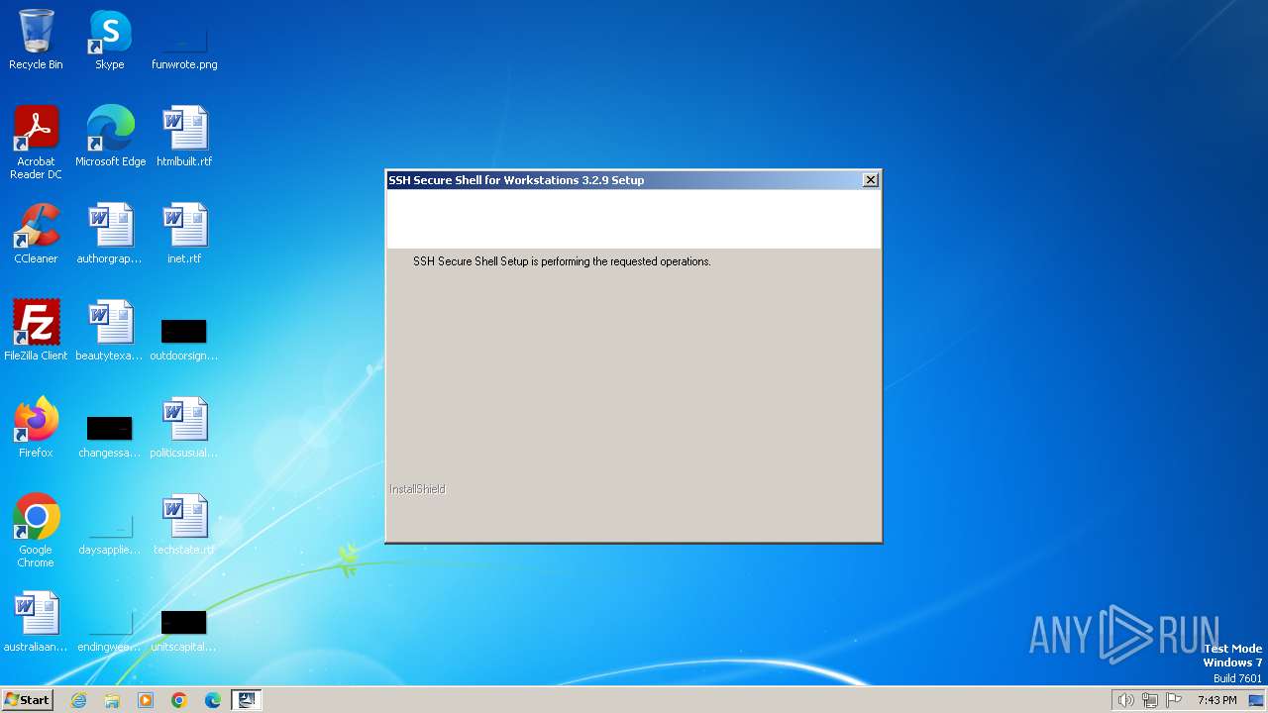Select the politicsusual... document icon

coord(184,429)
